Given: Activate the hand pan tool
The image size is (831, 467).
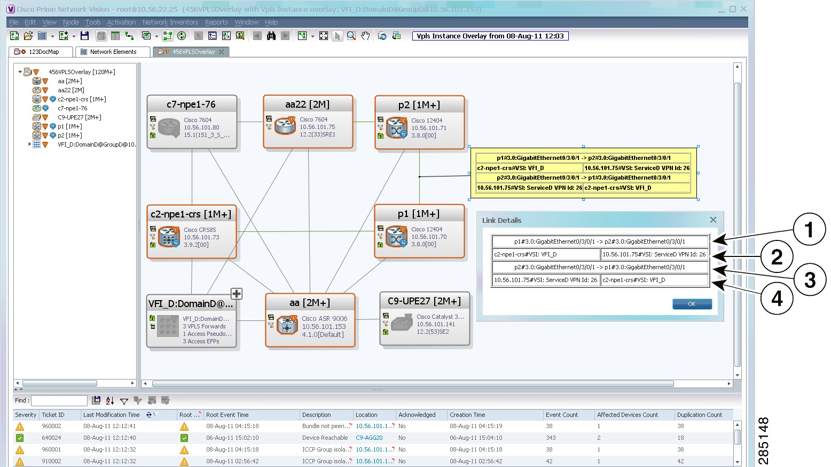Looking at the screenshot, I should tap(365, 36).
